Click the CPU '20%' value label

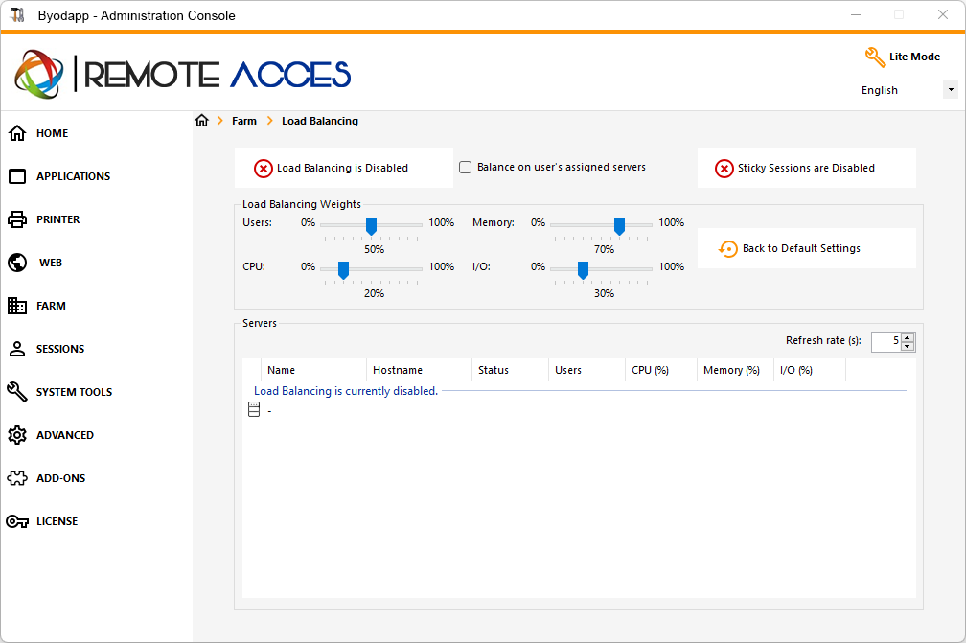tap(374, 294)
